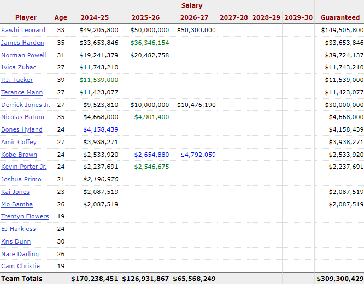
Task: Select Kawhi Leonard's age value 33
Action: (x=61, y=30)
